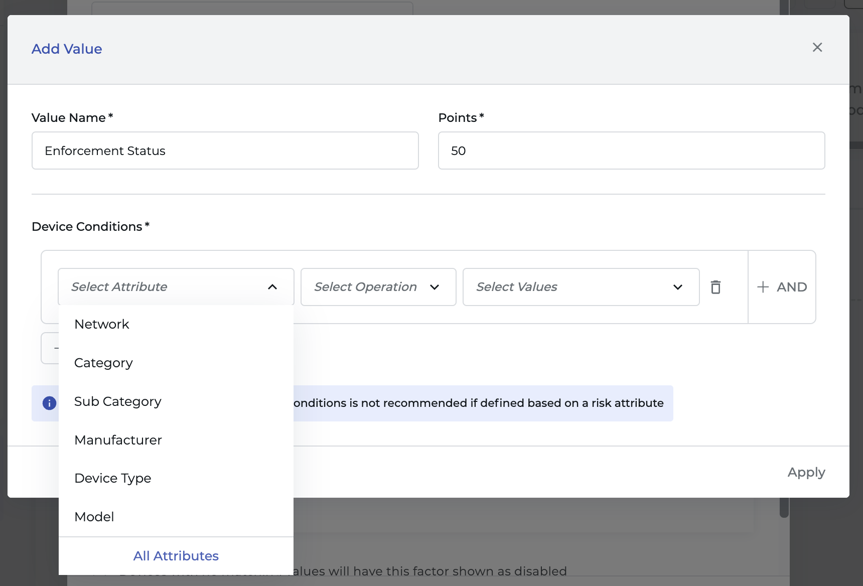Collapse the Select Attribute chevron arrow
Image resolution: width=863 pixels, height=586 pixels.
272,287
